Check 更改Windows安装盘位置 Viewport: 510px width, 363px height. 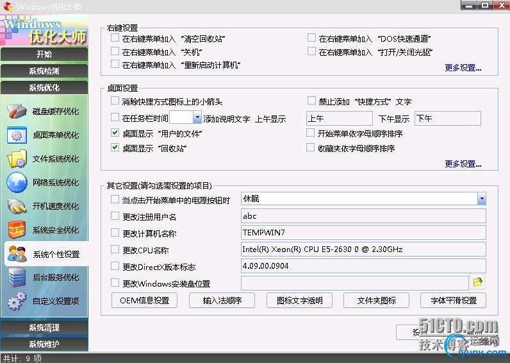click(x=115, y=282)
